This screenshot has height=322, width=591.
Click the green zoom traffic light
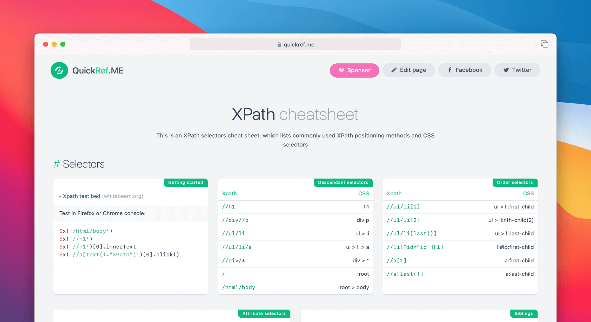(63, 44)
